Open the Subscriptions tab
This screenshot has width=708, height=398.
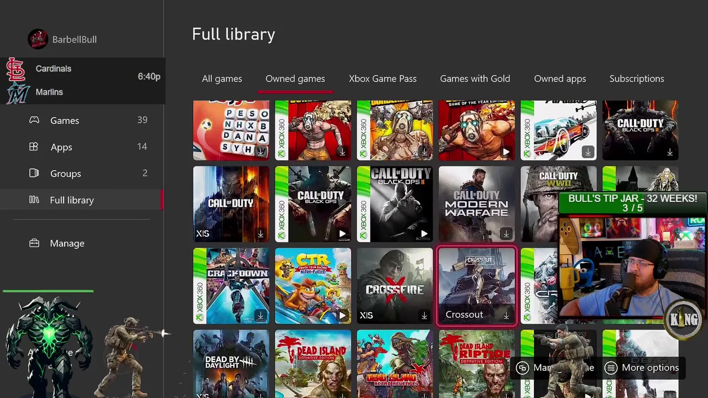[x=637, y=78]
